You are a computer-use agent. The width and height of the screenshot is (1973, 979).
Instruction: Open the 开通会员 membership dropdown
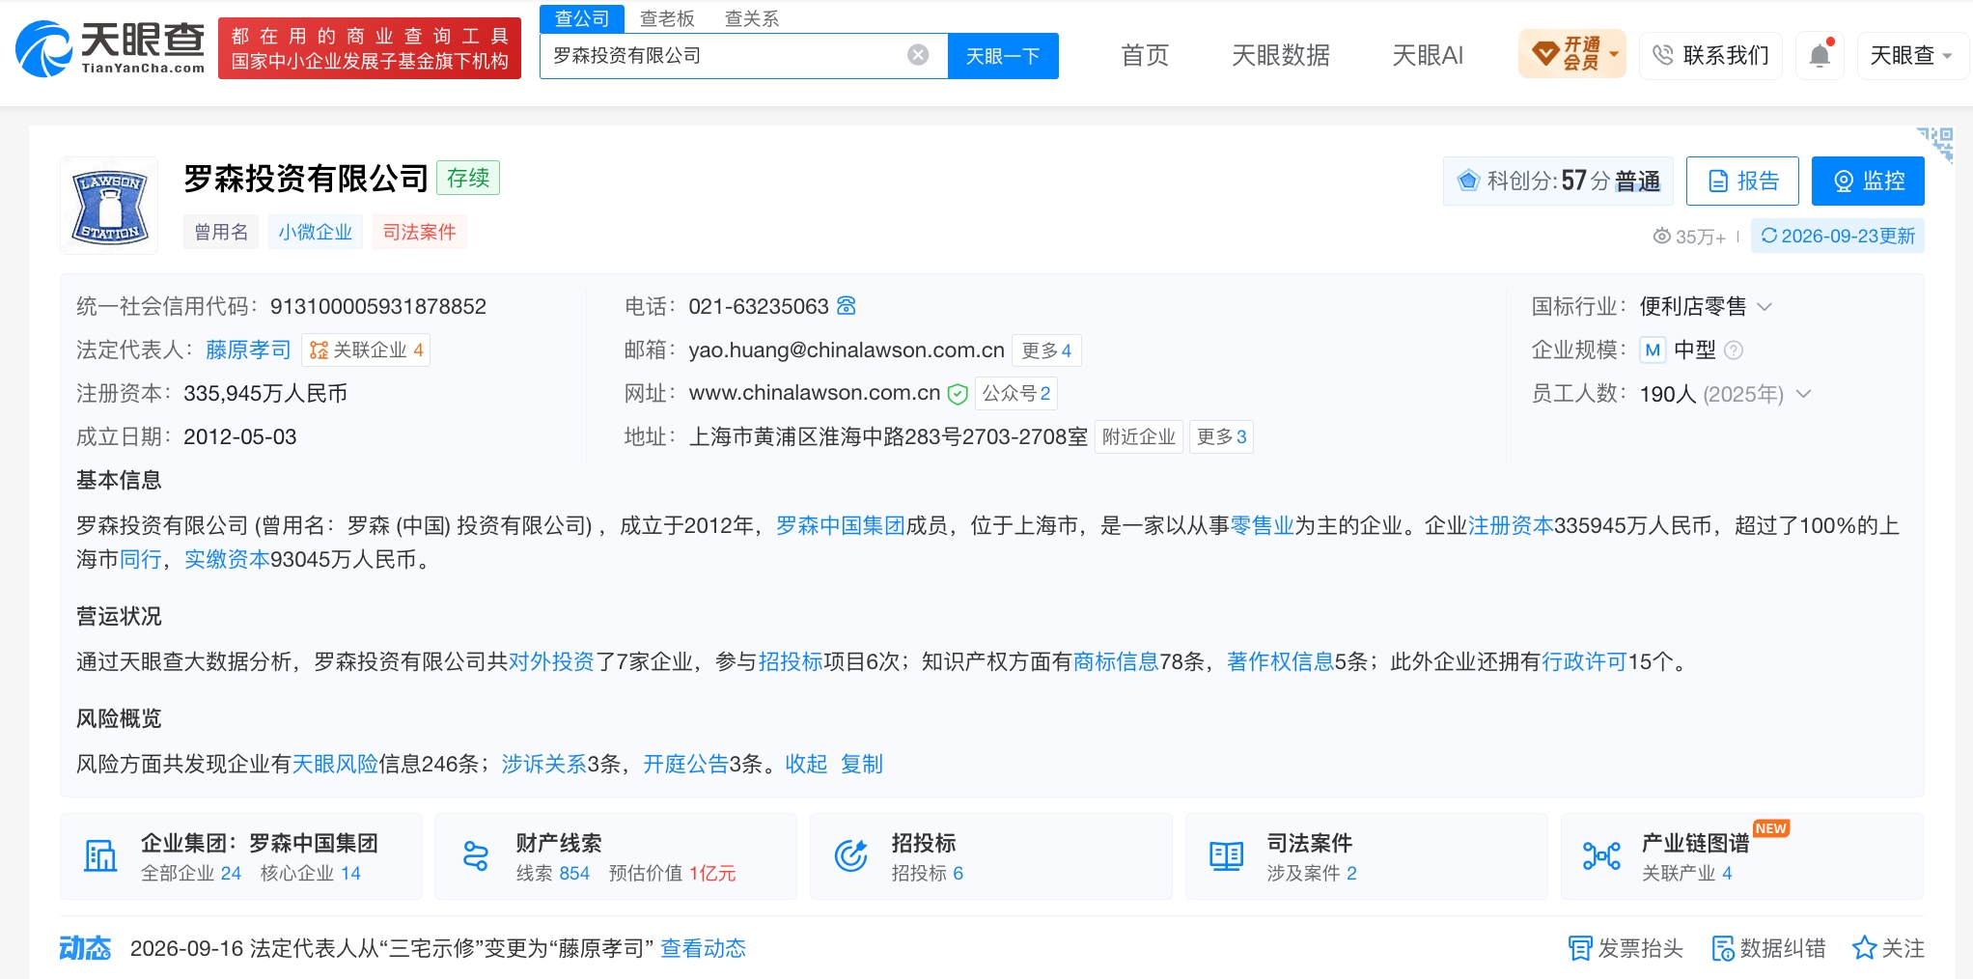[1572, 54]
